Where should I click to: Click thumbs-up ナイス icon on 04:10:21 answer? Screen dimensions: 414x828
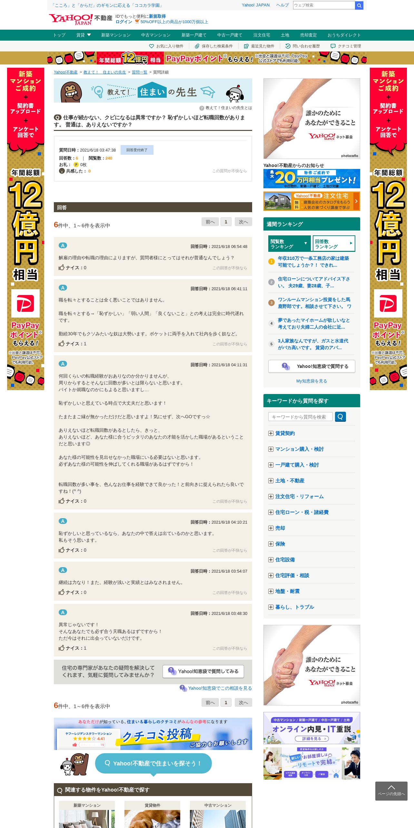click(62, 550)
